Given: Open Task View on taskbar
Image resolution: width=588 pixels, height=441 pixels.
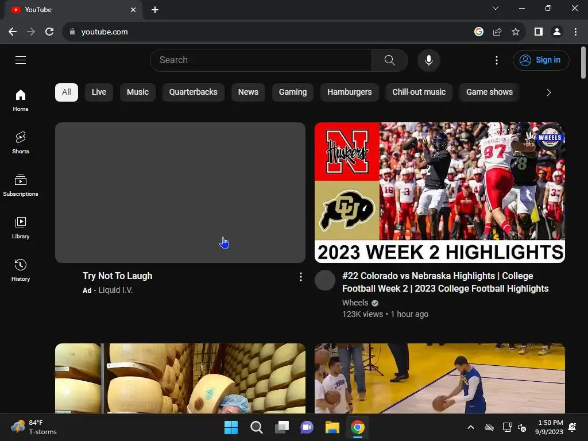Looking at the screenshot, I should click(x=281, y=427).
